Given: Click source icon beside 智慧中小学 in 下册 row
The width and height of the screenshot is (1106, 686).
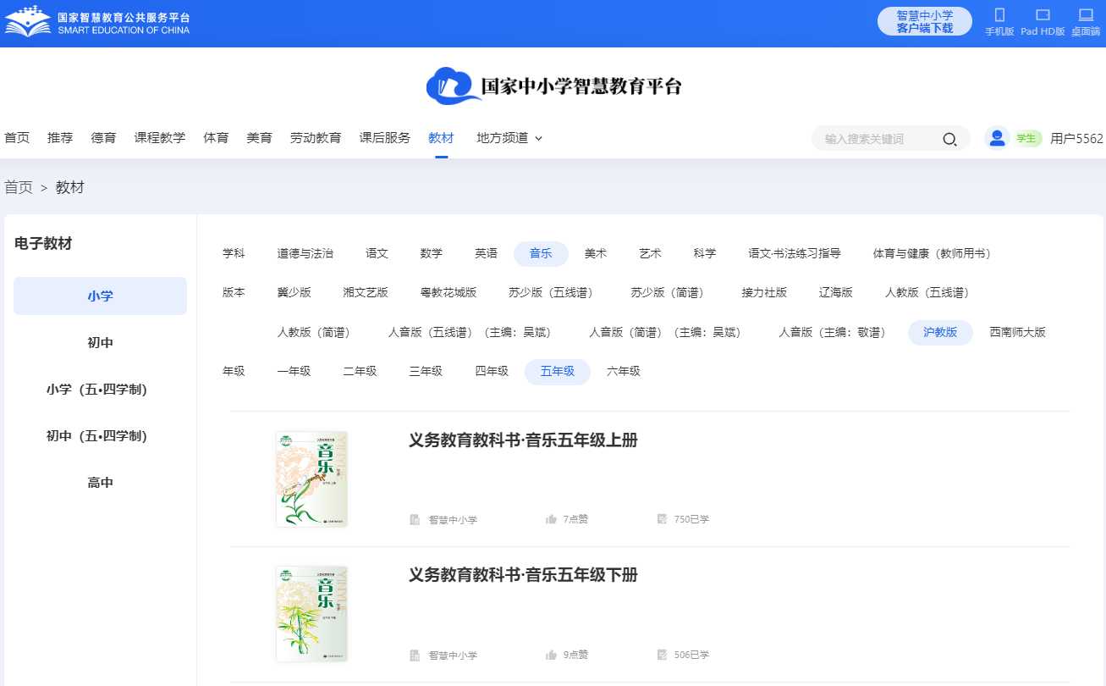Looking at the screenshot, I should coord(415,655).
